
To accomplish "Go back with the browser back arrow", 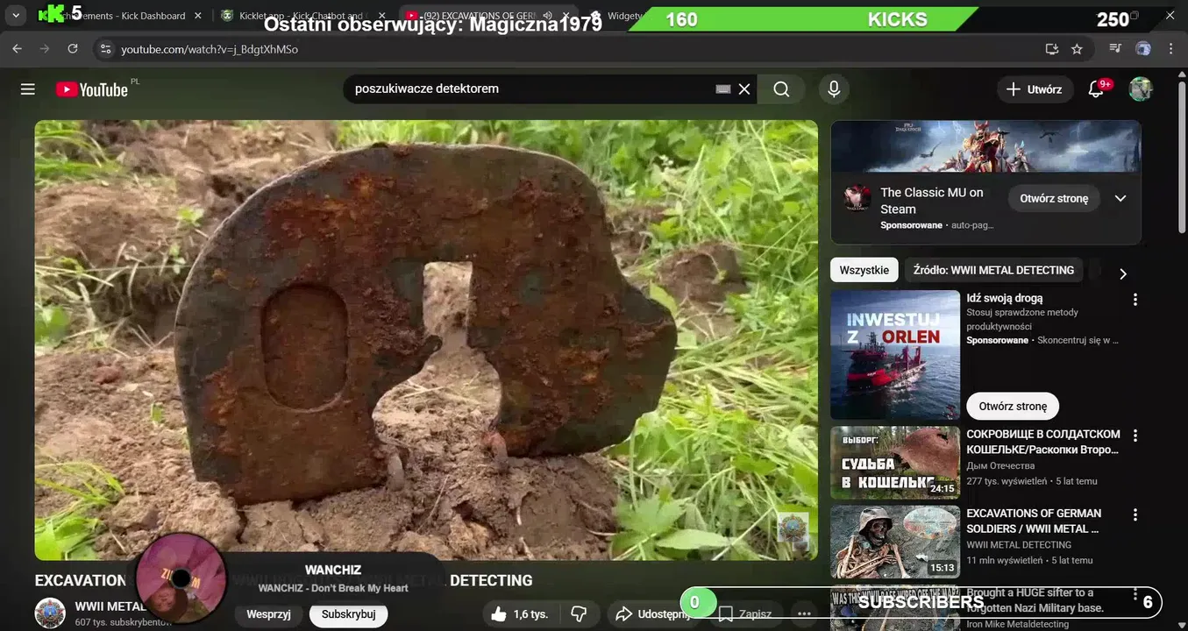I will point(17,49).
